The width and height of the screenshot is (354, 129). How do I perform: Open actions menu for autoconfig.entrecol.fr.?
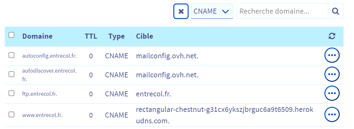(x=332, y=56)
